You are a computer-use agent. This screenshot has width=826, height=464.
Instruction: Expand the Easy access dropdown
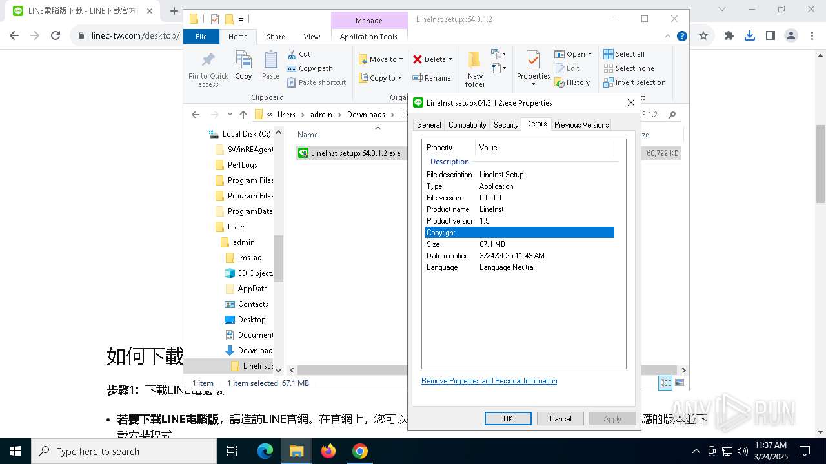tap(499, 68)
